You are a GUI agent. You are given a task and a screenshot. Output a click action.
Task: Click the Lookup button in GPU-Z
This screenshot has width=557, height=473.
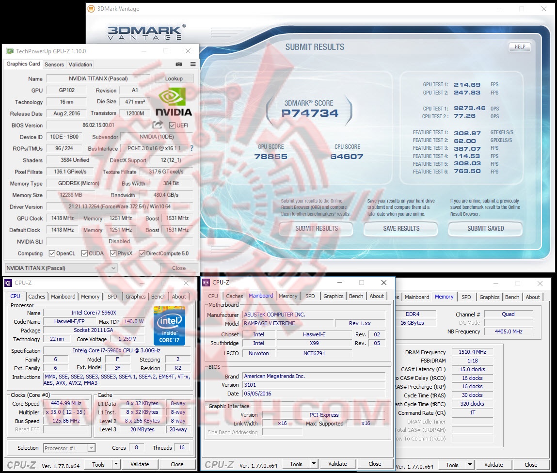[174, 79]
